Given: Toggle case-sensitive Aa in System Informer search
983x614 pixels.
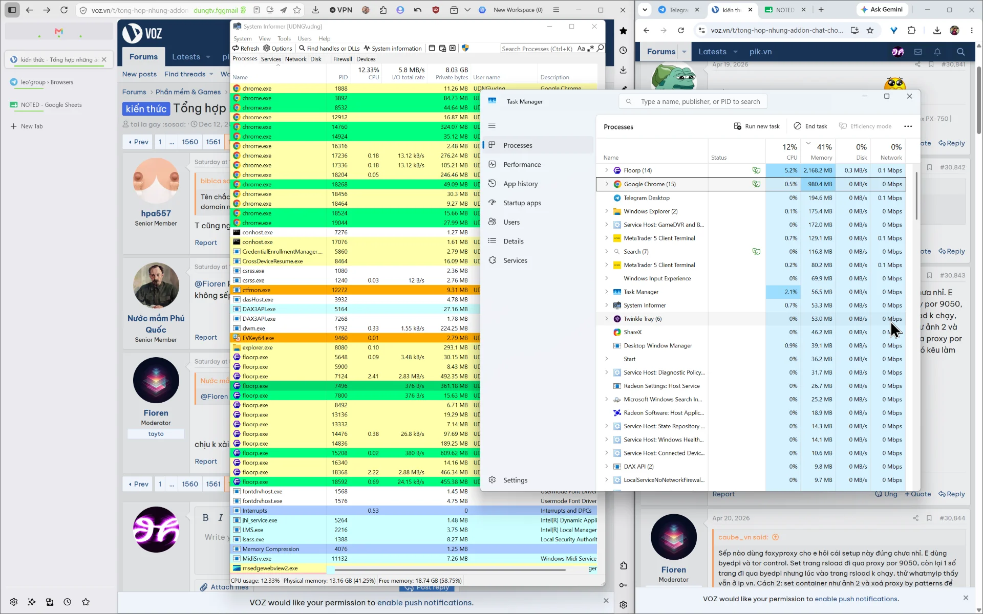Looking at the screenshot, I should coord(581,48).
